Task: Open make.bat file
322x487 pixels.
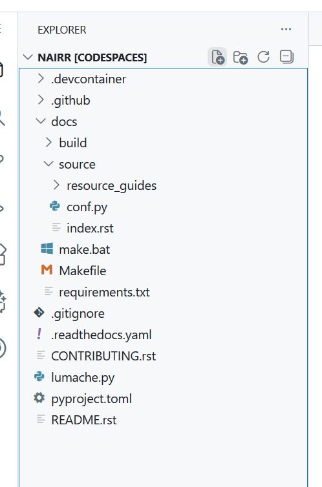Action: pos(163,250)
